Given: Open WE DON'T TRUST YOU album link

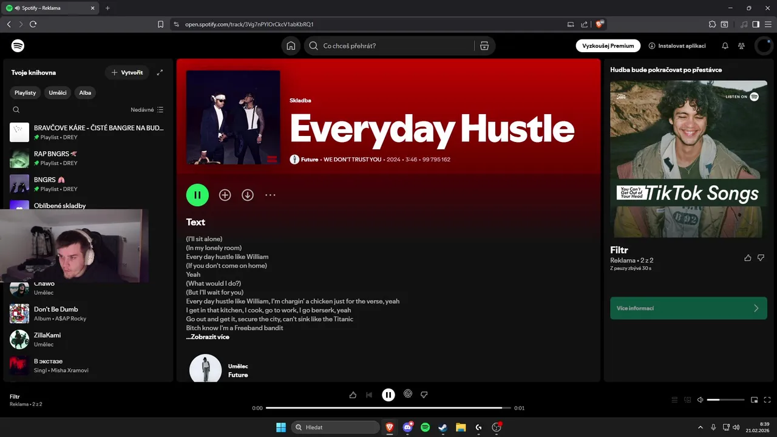Looking at the screenshot, I should [x=352, y=160].
